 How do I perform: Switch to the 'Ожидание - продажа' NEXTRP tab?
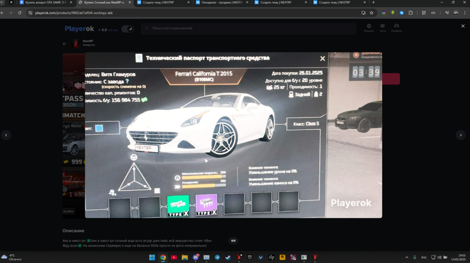tap(220, 3)
